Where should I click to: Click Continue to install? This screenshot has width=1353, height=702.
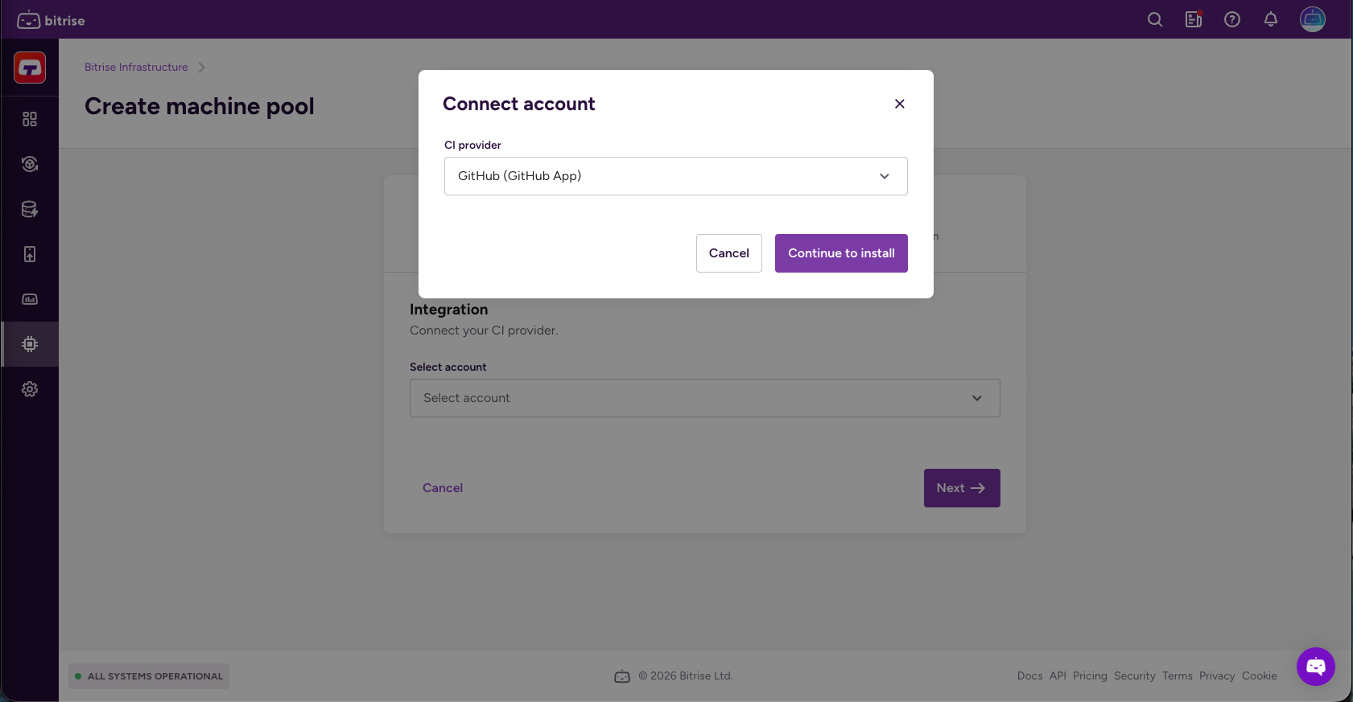click(840, 252)
